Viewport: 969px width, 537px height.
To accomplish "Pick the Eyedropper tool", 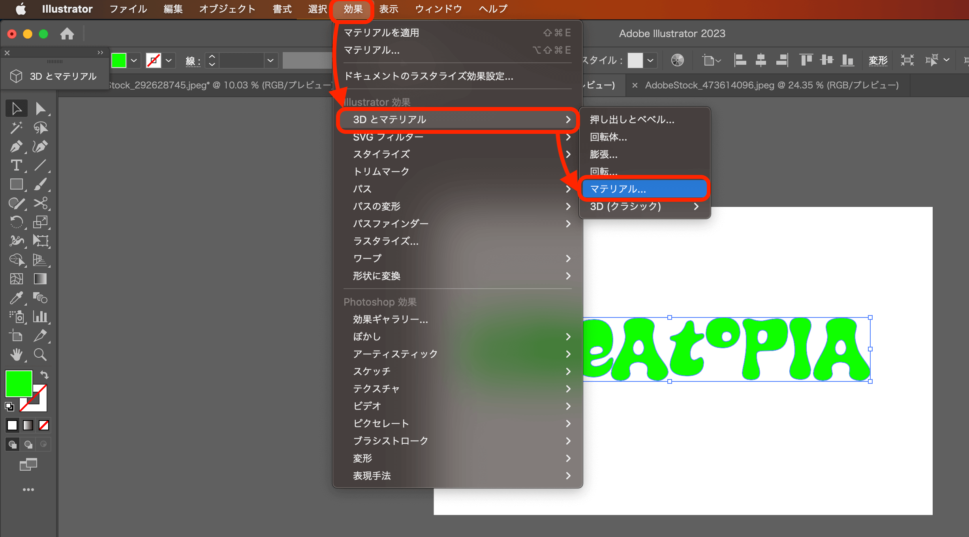I will click(x=17, y=298).
